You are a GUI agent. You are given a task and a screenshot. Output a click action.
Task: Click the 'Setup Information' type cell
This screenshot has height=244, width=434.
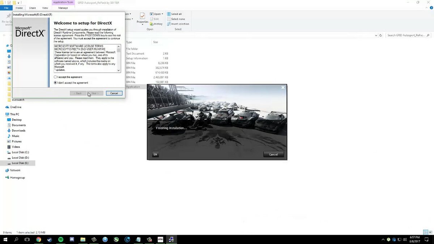(137, 58)
